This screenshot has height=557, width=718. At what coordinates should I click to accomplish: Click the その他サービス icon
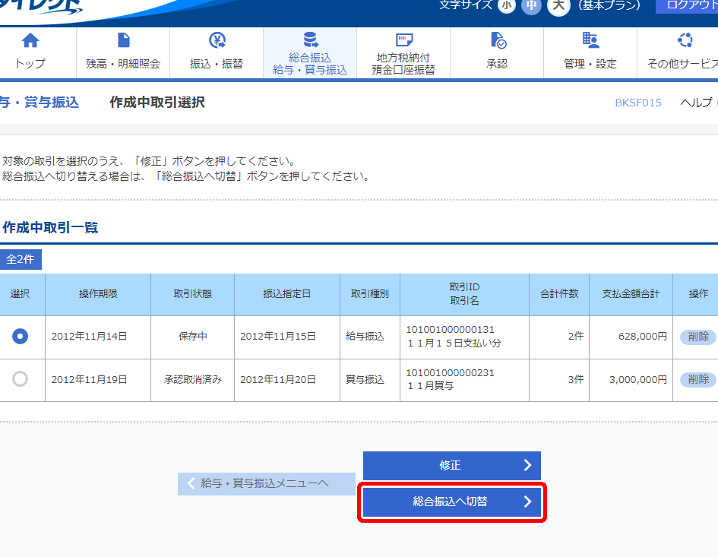[x=684, y=41]
